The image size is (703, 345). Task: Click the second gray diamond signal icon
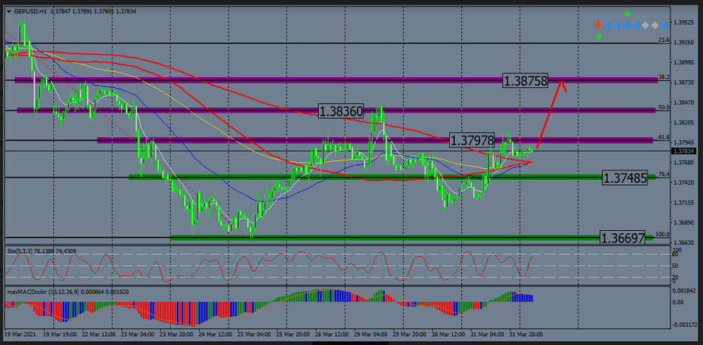click(654, 25)
